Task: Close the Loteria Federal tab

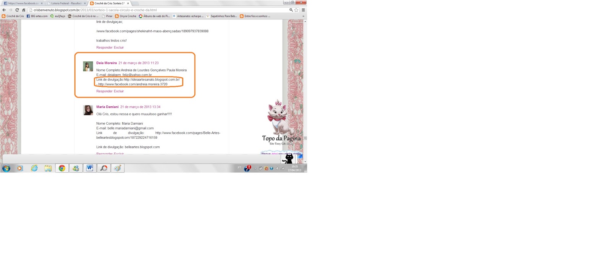Action: coord(85,3)
